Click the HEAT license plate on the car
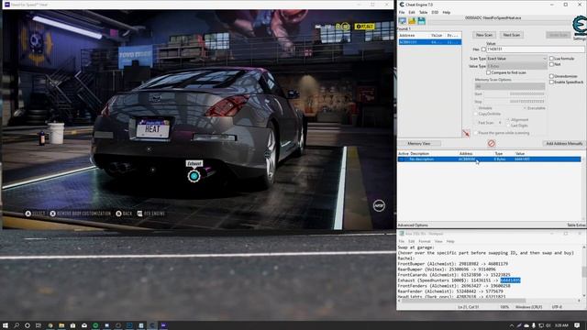The width and height of the screenshot is (587, 330). point(153,128)
